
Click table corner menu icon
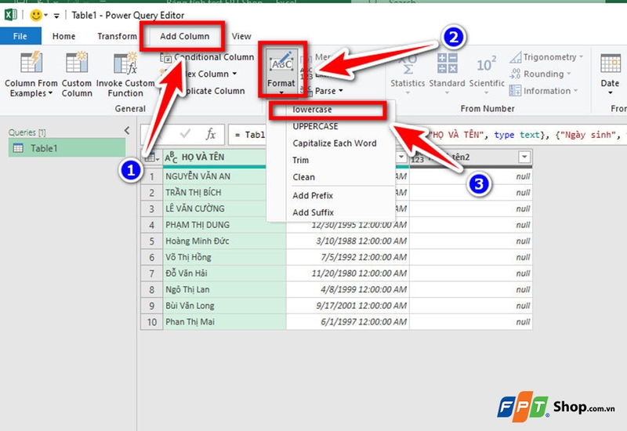151,158
